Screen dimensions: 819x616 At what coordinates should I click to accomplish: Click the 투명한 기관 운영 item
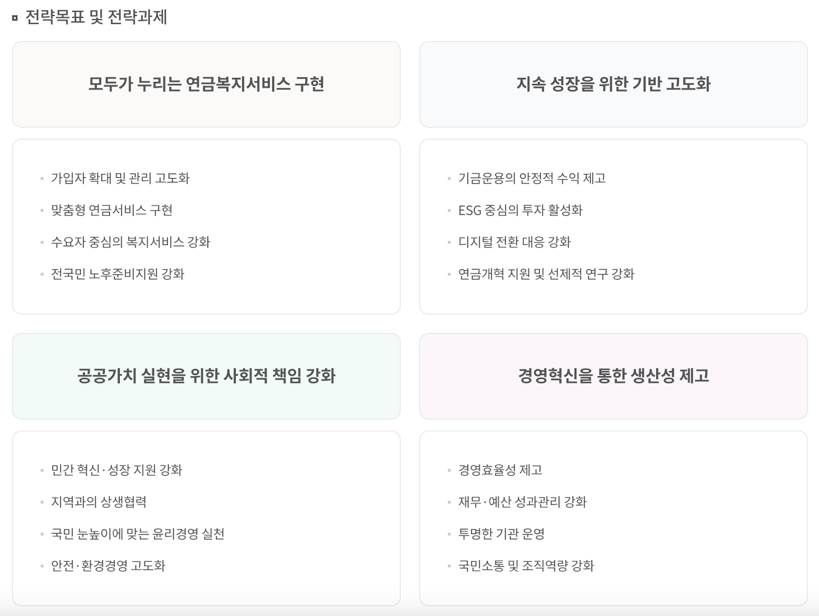tap(501, 534)
